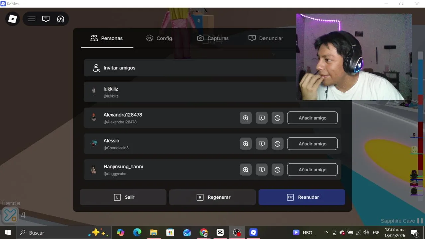Block player Alessio
Image resolution: width=425 pixels, height=239 pixels.
[x=278, y=144]
